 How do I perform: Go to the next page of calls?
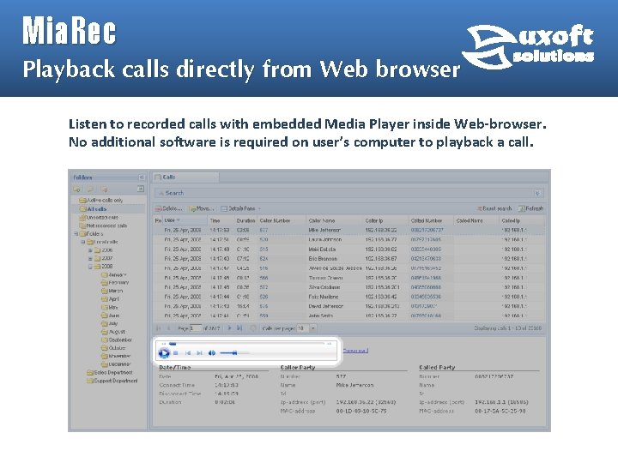click(x=229, y=328)
